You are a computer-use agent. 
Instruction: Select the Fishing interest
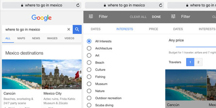point(89,77)
